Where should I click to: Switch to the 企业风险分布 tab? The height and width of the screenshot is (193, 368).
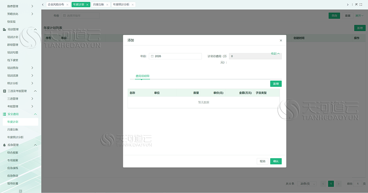click(x=56, y=4)
